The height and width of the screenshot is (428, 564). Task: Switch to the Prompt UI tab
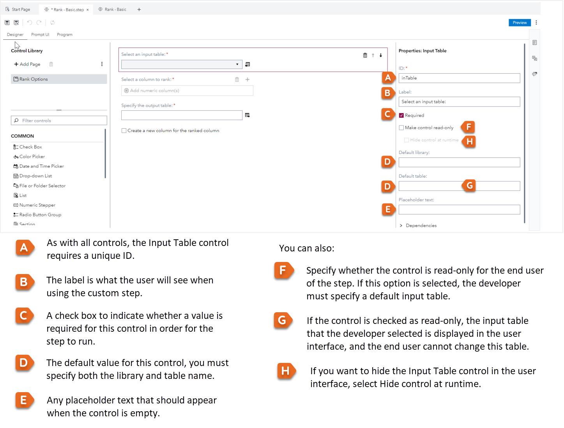40,34
